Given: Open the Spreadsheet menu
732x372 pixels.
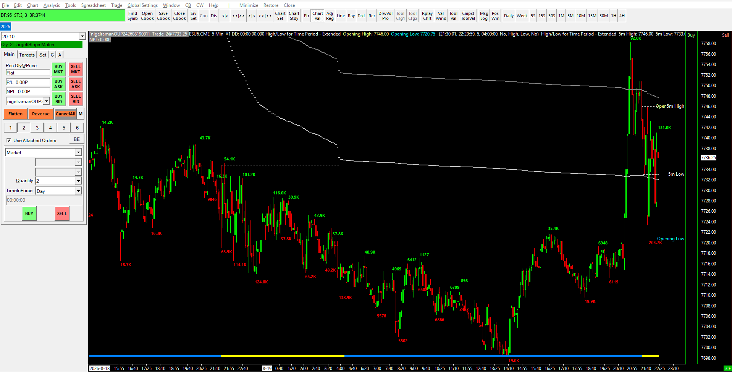Looking at the screenshot, I should tap(94, 5).
